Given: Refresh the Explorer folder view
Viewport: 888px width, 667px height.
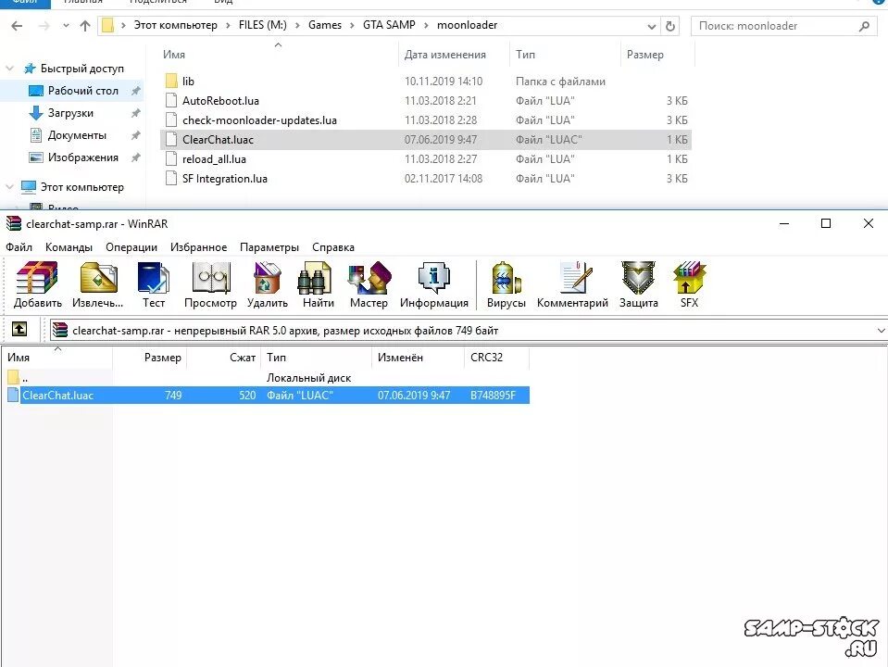Looking at the screenshot, I should (x=670, y=26).
